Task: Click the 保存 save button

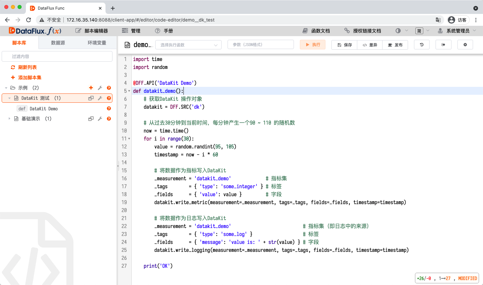Action: tap(344, 45)
